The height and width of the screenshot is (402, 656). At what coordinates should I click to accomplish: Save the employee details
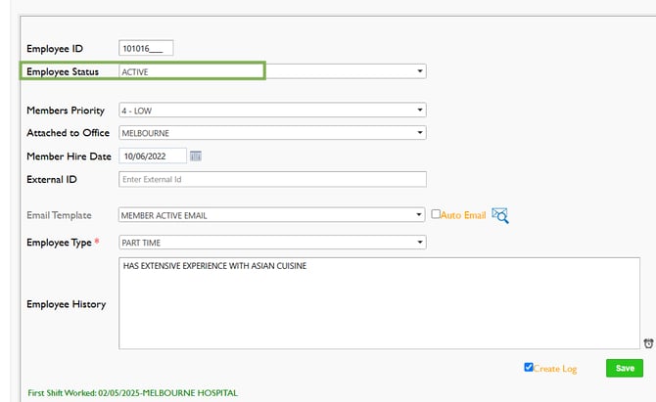[625, 368]
